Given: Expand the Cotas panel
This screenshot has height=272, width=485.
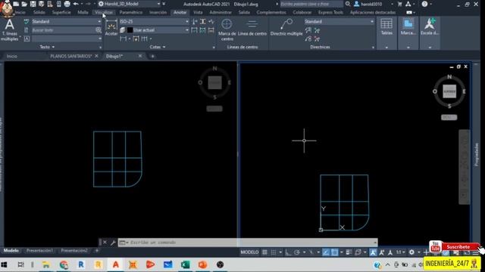Looking at the screenshot, I should [x=158, y=47].
